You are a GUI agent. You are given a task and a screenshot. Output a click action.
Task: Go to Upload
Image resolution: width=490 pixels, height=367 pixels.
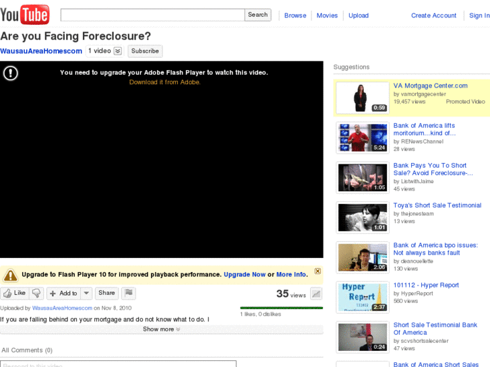click(x=359, y=15)
